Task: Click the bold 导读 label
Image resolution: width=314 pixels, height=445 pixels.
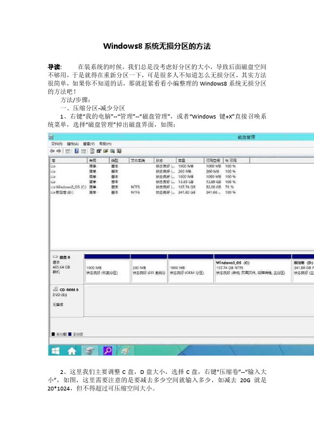Action: 54,67
